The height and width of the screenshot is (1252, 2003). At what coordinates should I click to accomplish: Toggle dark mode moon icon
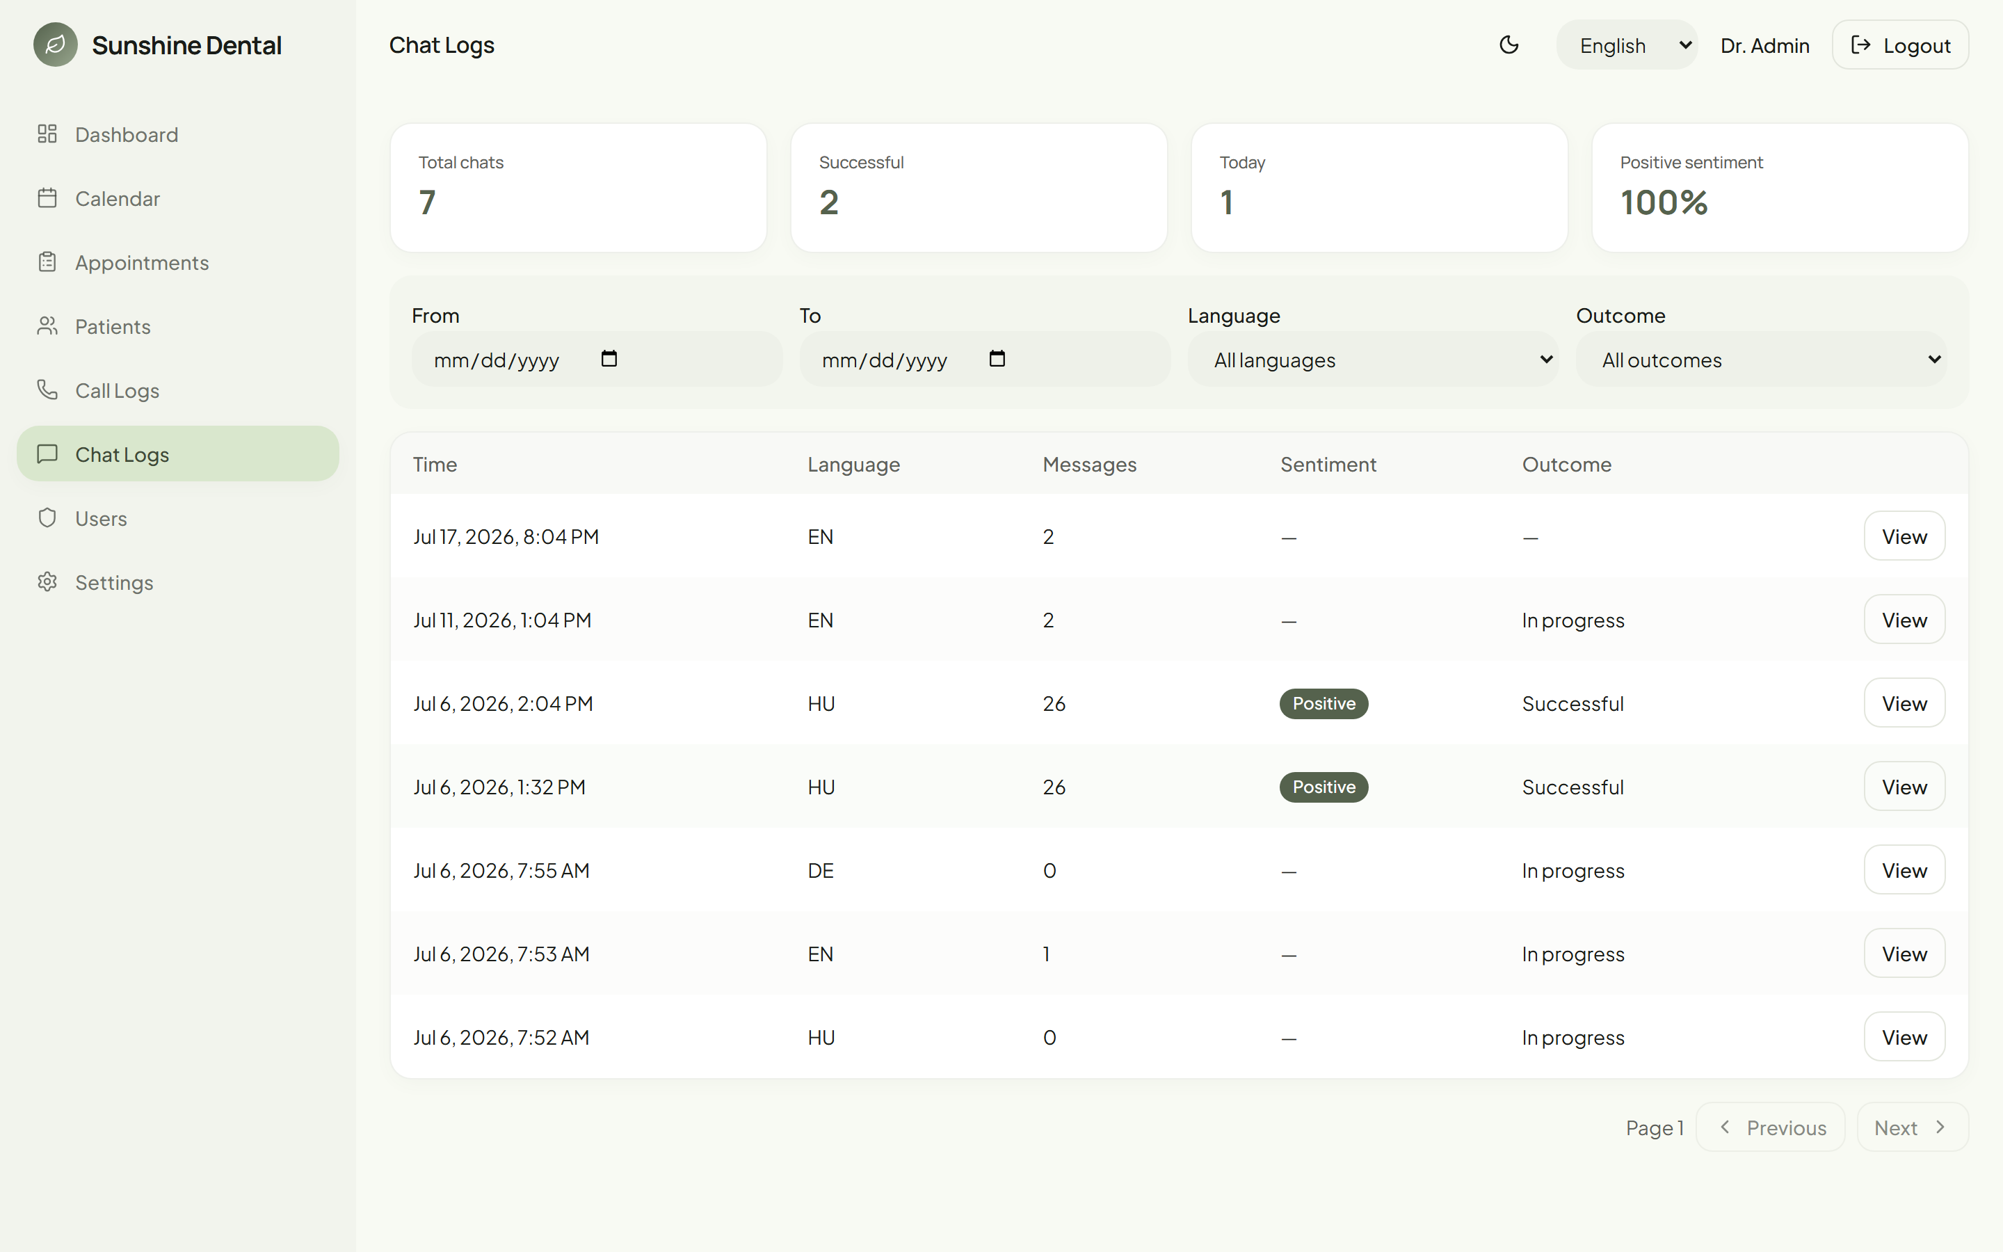click(x=1509, y=45)
